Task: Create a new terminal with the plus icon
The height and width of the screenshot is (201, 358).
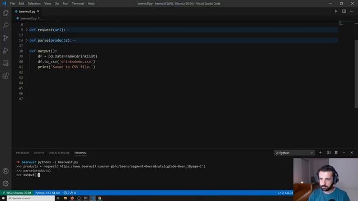Action: tap(321, 152)
